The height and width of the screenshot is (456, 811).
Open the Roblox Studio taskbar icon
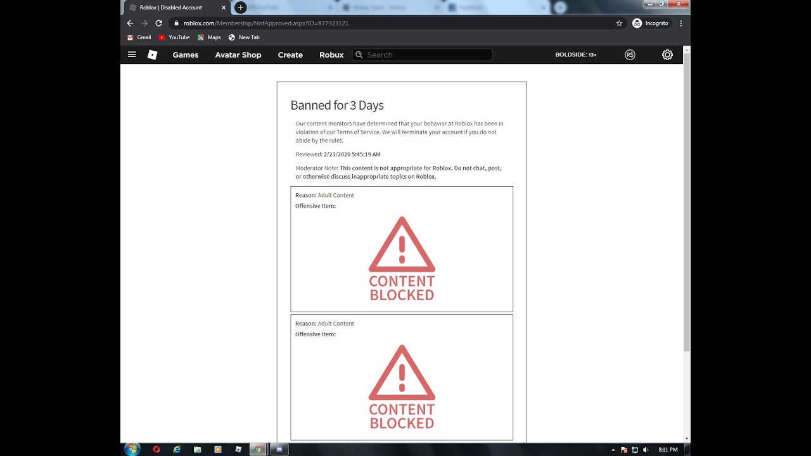238,449
